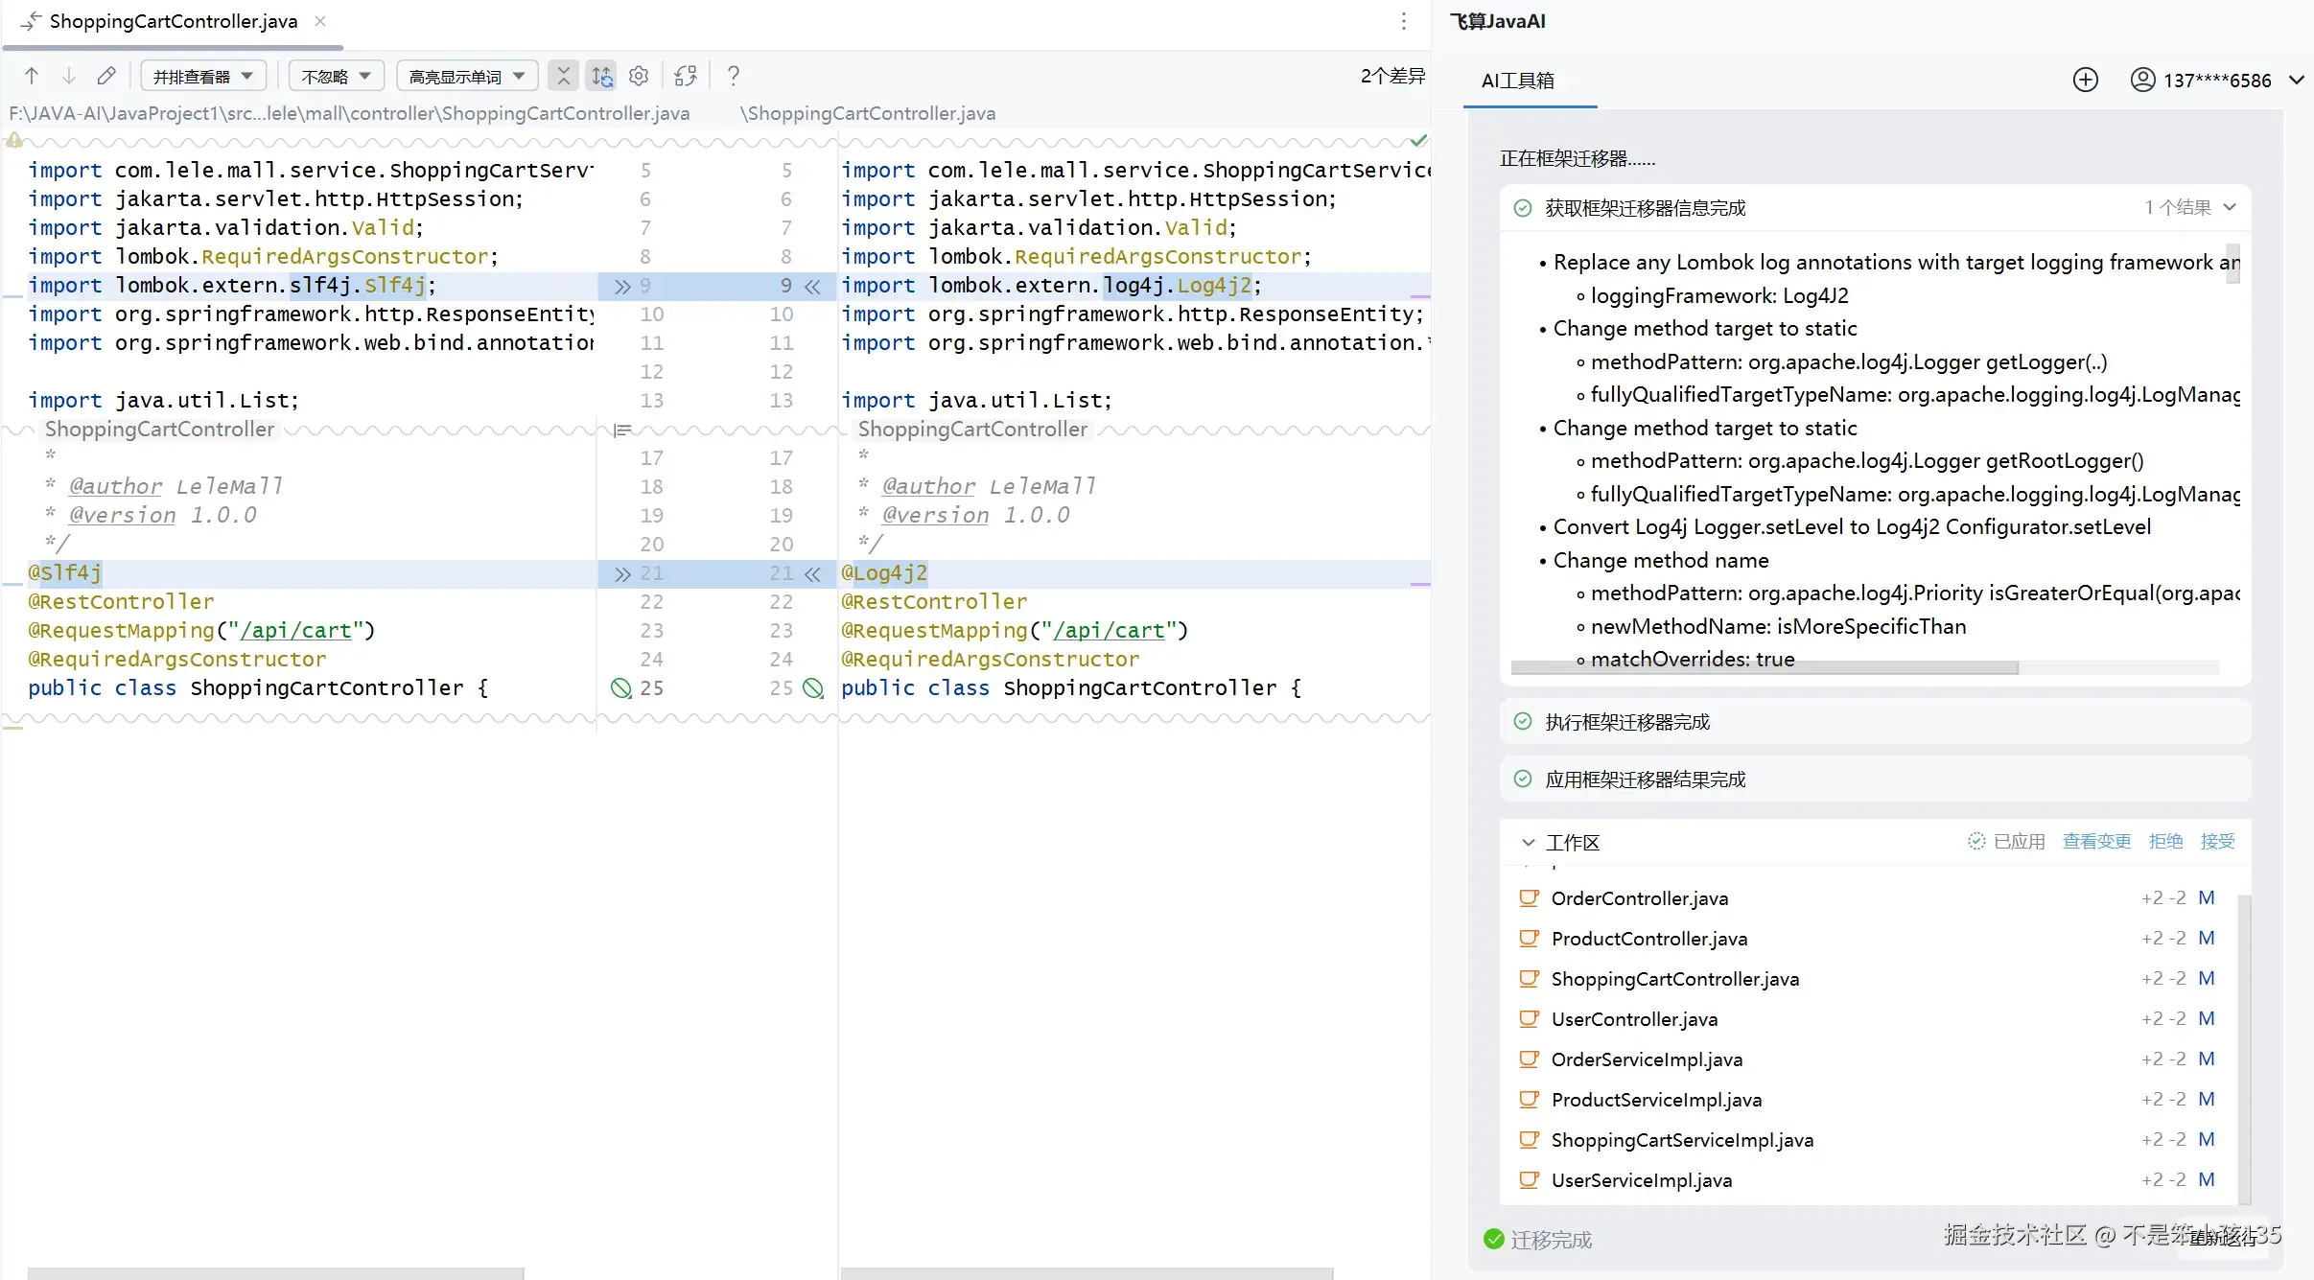Image resolution: width=2314 pixels, height=1280 pixels.
Task: Open the 并排查看器 viewer dropdown
Action: tap(203, 76)
